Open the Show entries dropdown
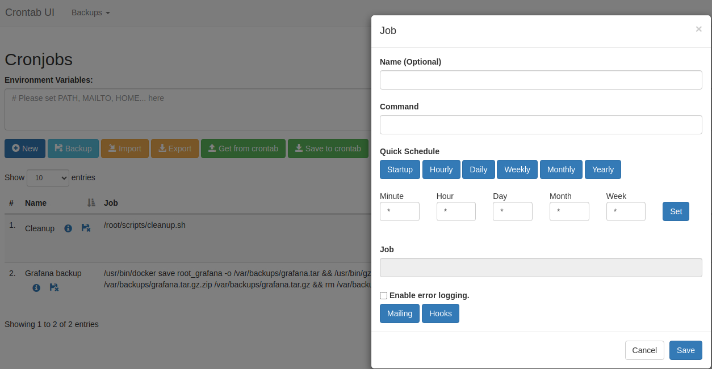712x369 pixels. tap(48, 178)
